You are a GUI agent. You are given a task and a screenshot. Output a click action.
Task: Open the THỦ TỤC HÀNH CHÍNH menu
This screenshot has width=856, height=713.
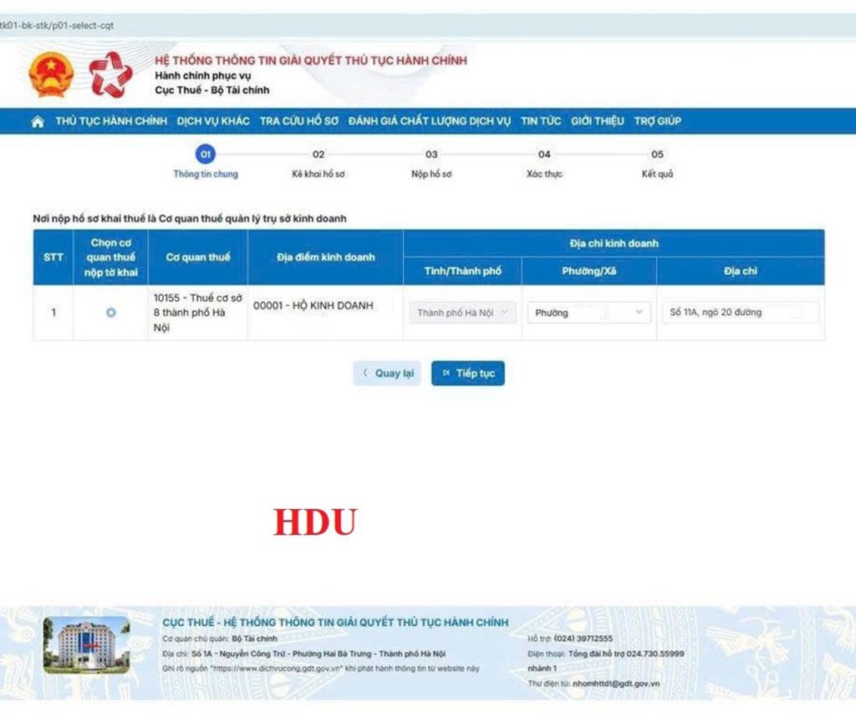(x=111, y=121)
